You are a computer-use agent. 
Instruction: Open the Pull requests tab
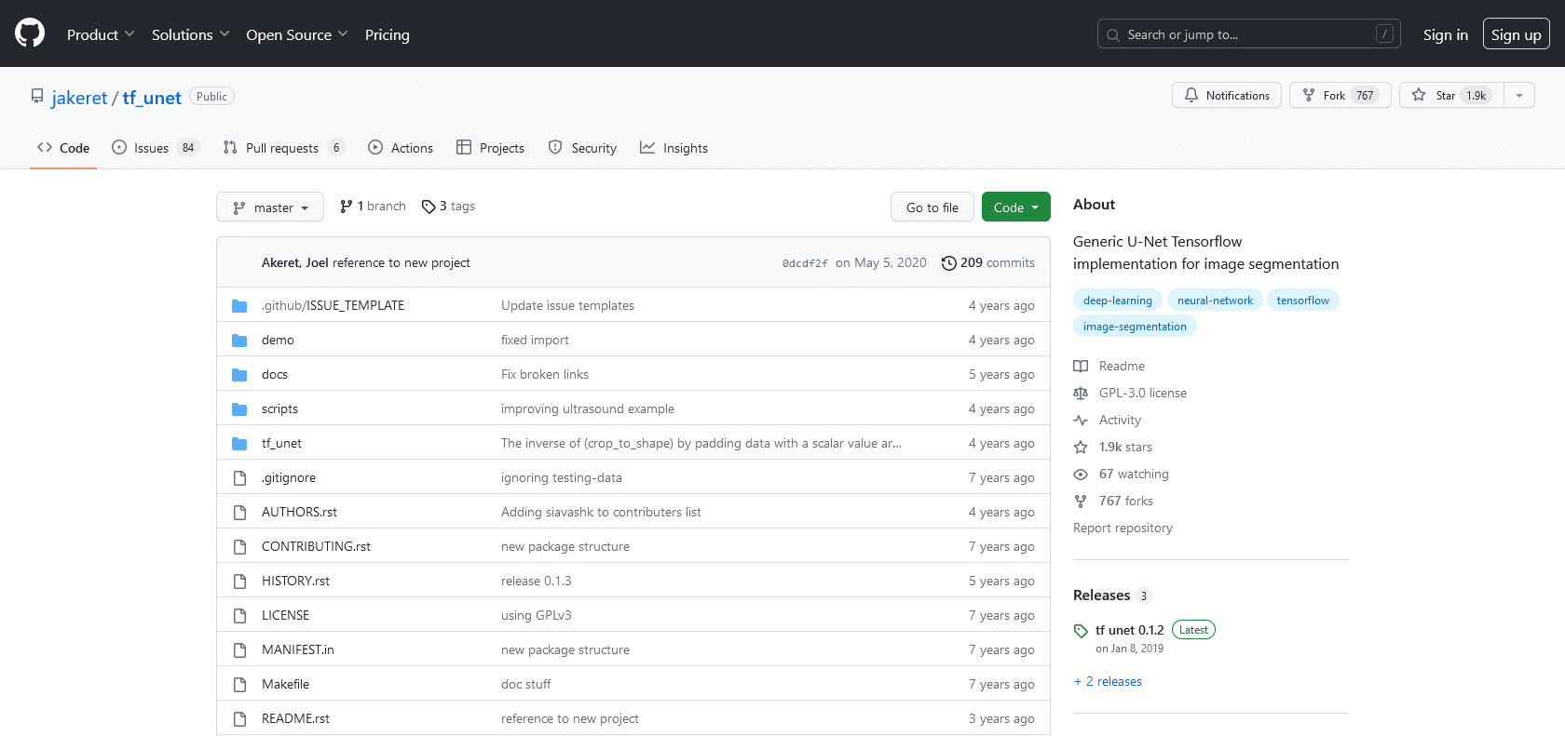click(283, 148)
